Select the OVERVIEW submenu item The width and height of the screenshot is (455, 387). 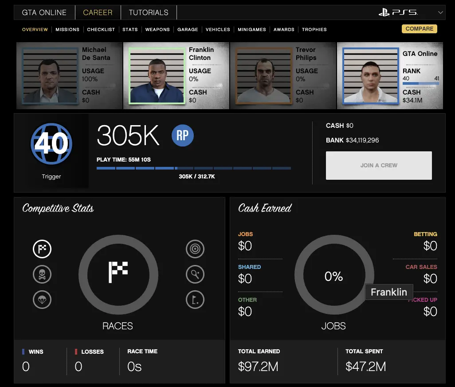point(35,30)
